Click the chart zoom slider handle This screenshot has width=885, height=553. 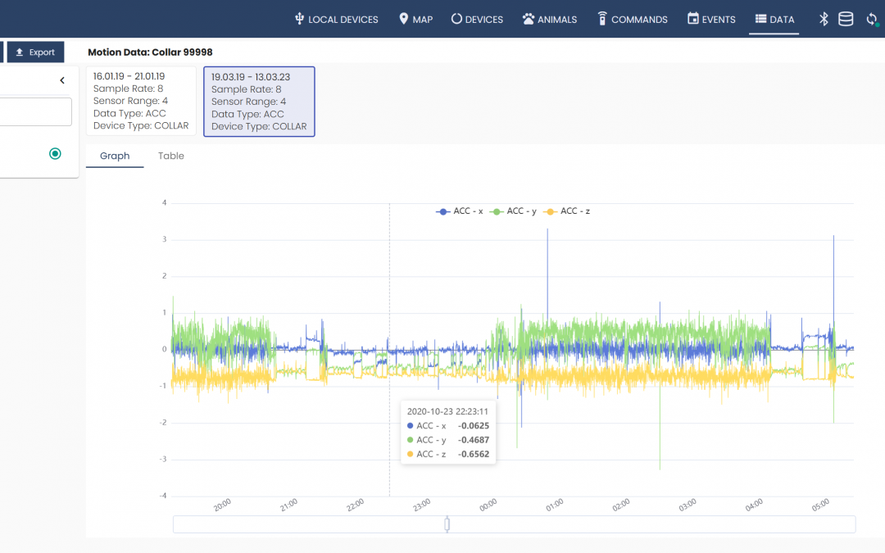(x=447, y=524)
